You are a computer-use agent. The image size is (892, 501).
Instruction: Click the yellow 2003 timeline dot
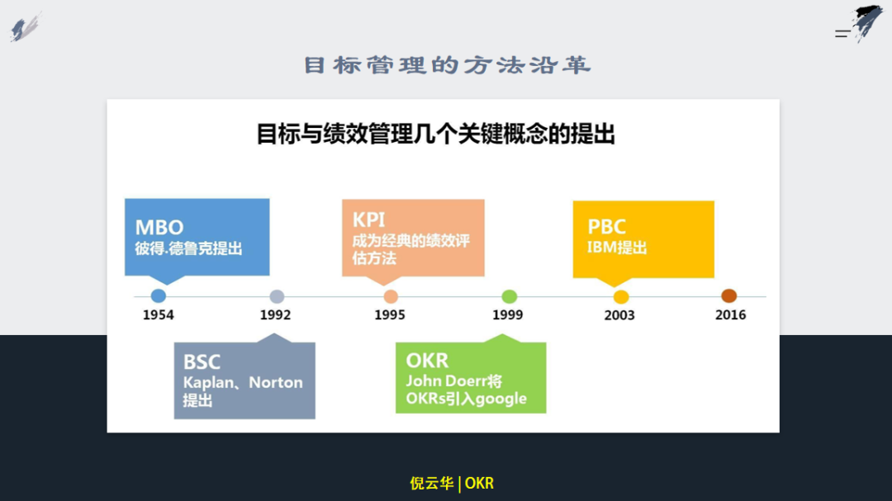[620, 297]
